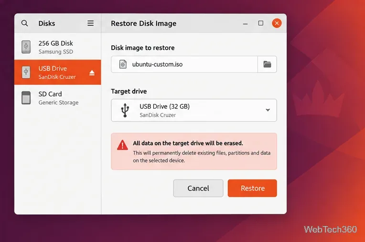Eject the SanDisk Cruzer USB drive
This screenshot has width=365, height=242.
click(92, 72)
